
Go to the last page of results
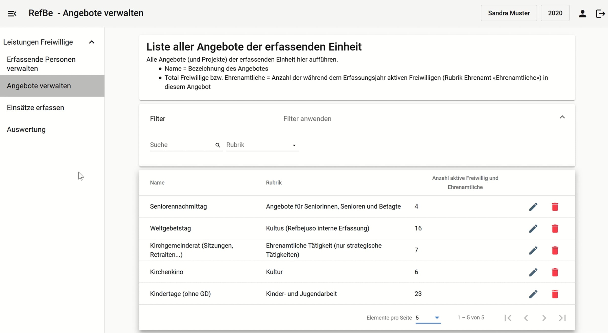pyautogui.click(x=562, y=318)
